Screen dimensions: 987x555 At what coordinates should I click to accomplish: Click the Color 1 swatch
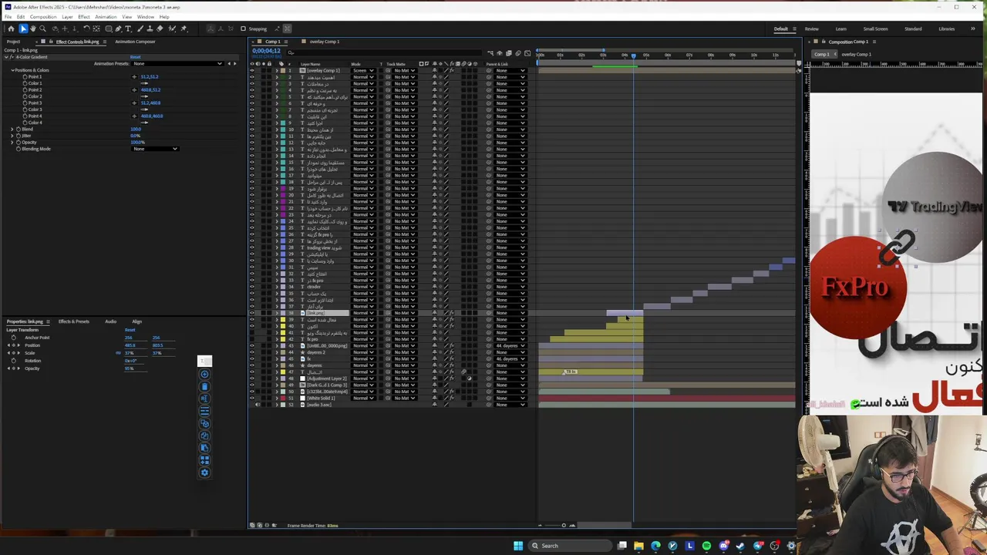(x=143, y=83)
